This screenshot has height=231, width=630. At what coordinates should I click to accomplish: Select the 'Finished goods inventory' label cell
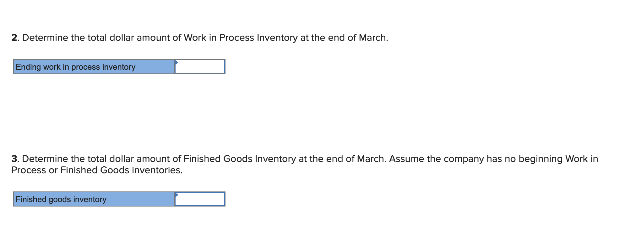click(94, 199)
